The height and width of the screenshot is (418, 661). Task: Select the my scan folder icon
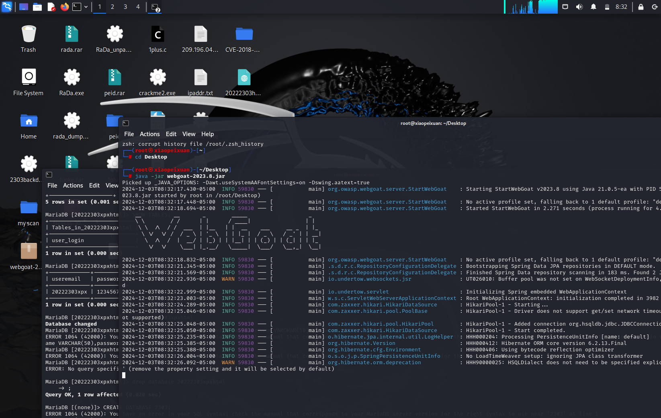coord(29,213)
